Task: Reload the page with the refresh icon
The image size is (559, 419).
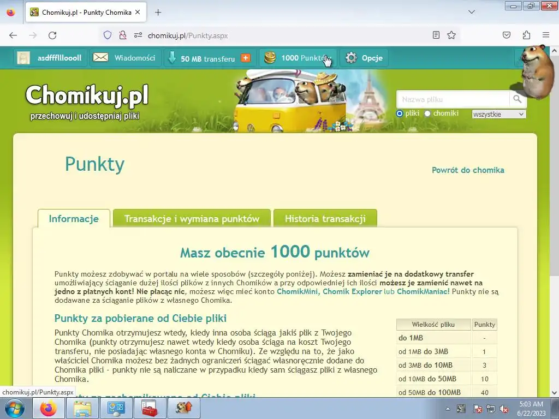Action: click(52, 35)
